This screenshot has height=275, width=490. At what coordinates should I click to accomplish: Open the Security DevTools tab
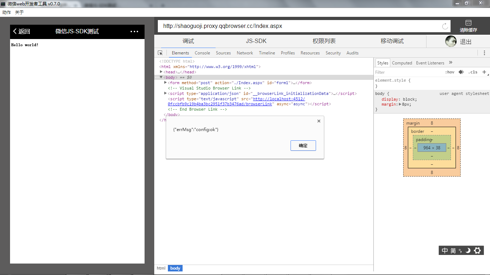tap(333, 53)
